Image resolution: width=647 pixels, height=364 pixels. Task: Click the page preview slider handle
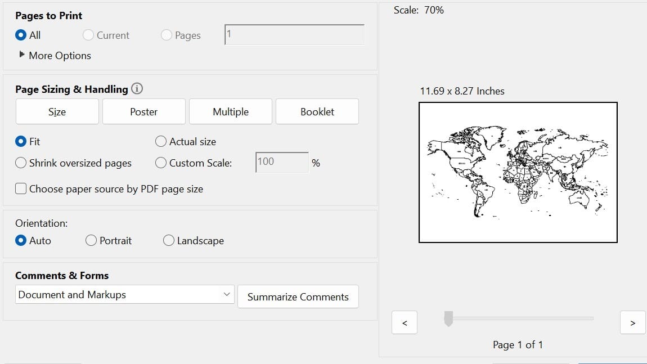[x=448, y=318]
